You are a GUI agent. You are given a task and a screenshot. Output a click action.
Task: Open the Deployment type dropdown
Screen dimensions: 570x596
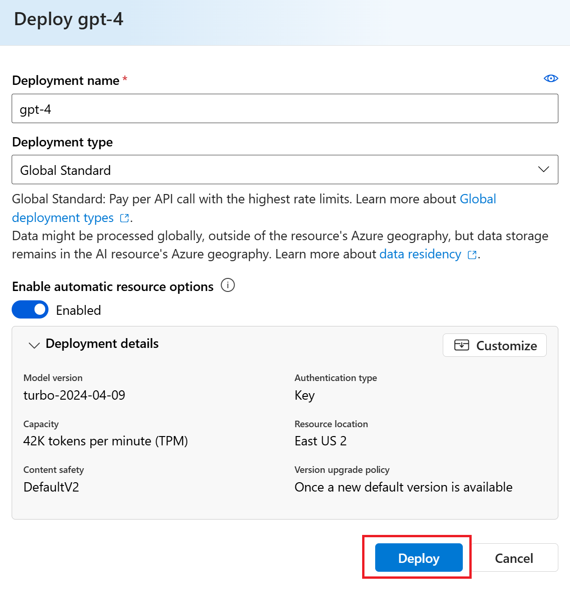pyautogui.click(x=285, y=169)
